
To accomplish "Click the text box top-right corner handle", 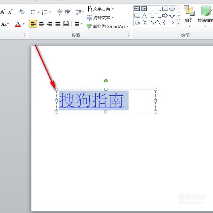I will (x=155, y=89).
